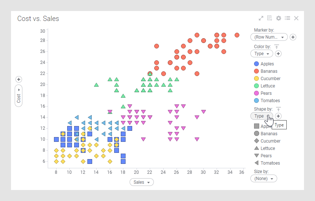Maximize the Cost vs. Sales visualization
Viewport: 315px width, 201px height.
pos(261,18)
